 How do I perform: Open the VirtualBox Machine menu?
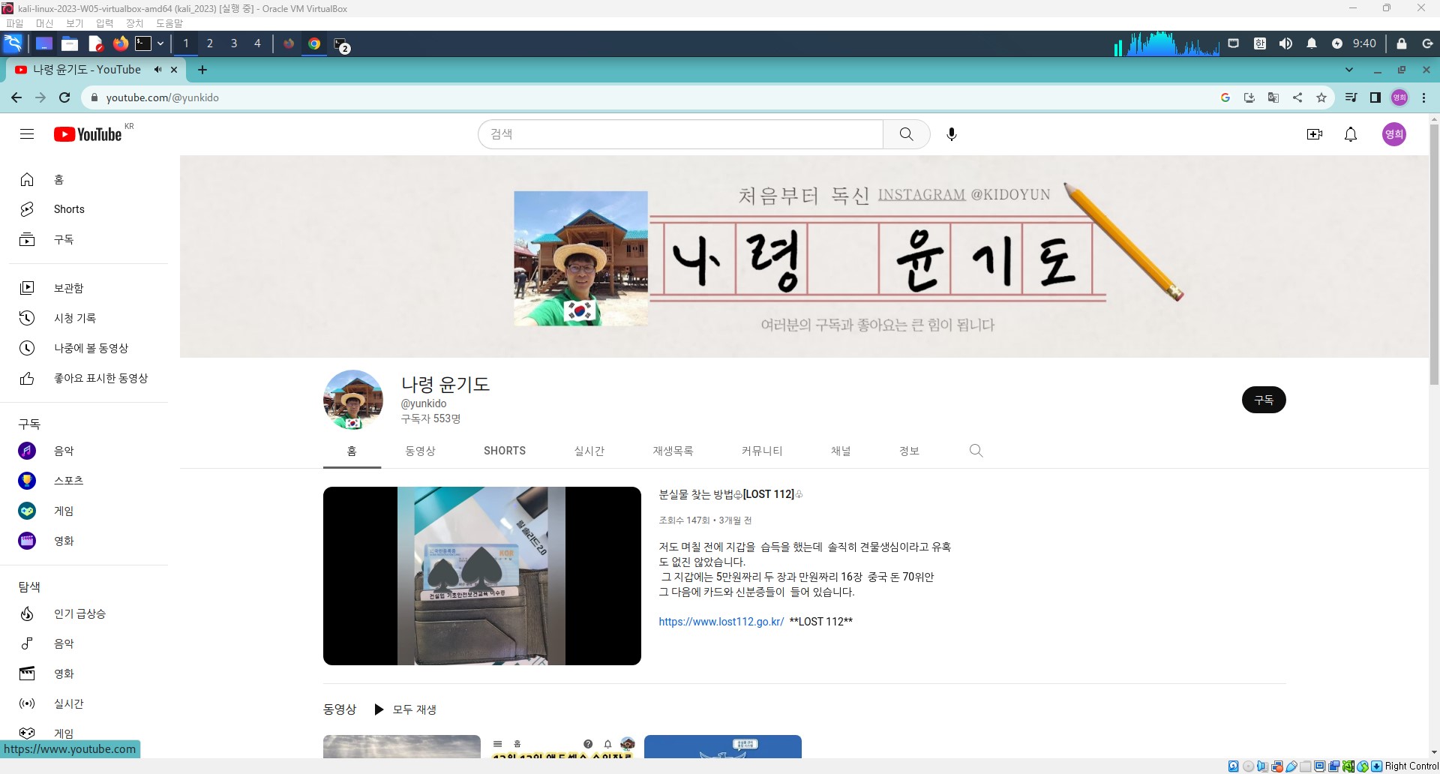pyautogui.click(x=44, y=23)
